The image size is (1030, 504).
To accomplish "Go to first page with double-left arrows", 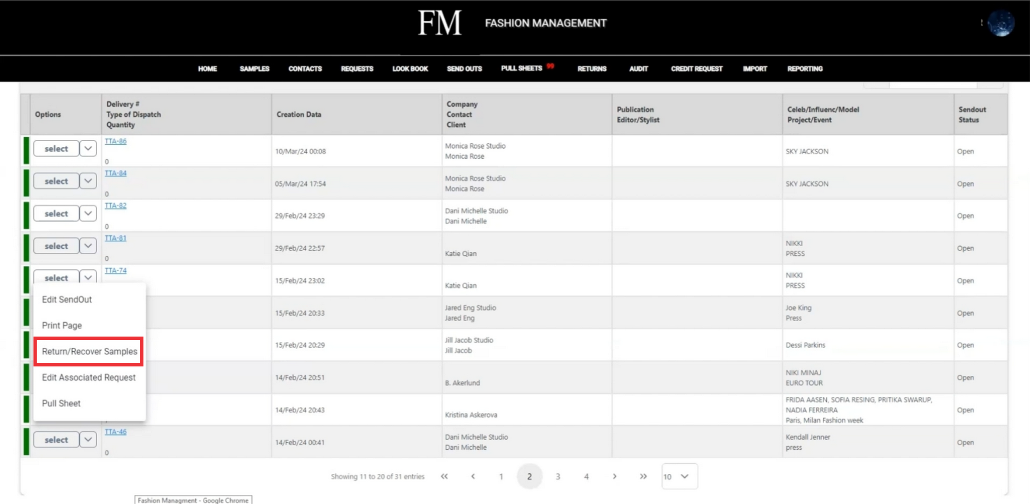I will [x=444, y=476].
